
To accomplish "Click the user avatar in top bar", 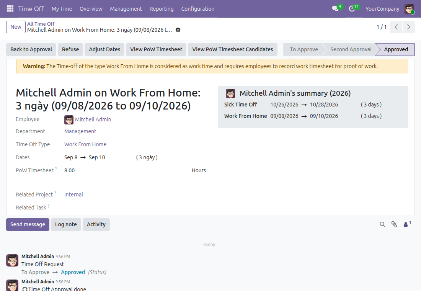I will tap(409, 8).
